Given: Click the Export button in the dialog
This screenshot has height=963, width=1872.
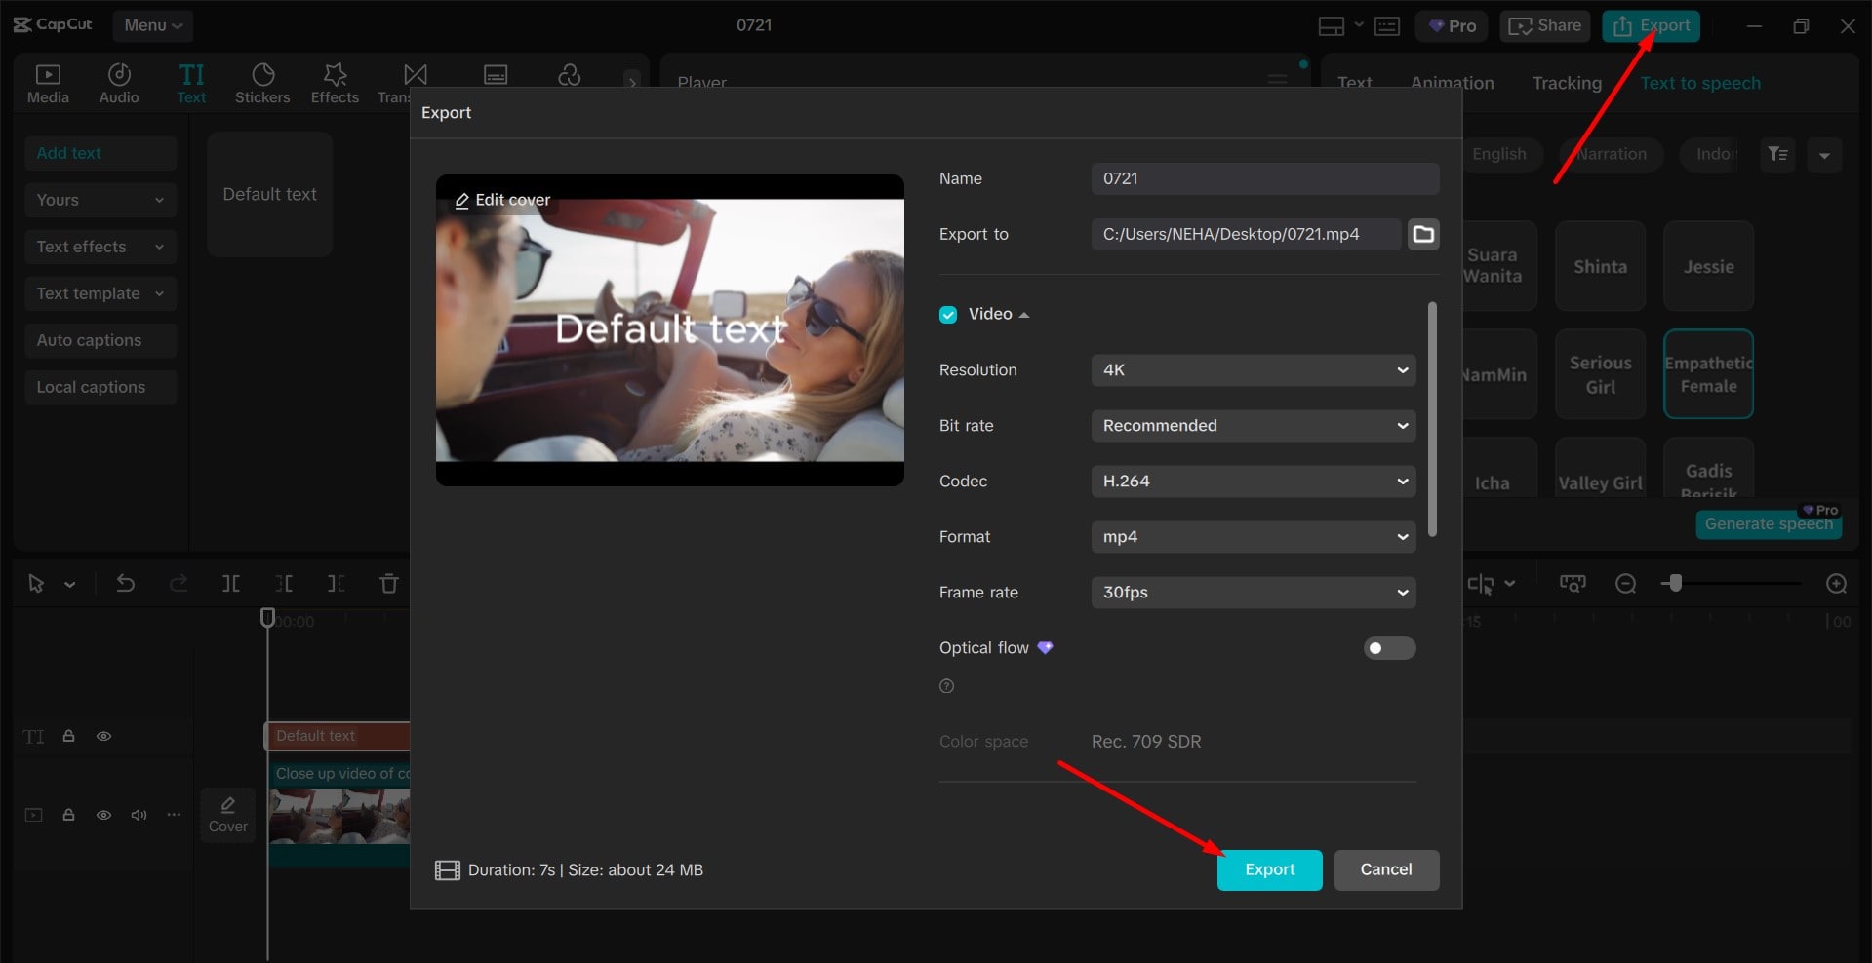Looking at the screenshot, I should pyautogui.click(x=1270, y=869).
